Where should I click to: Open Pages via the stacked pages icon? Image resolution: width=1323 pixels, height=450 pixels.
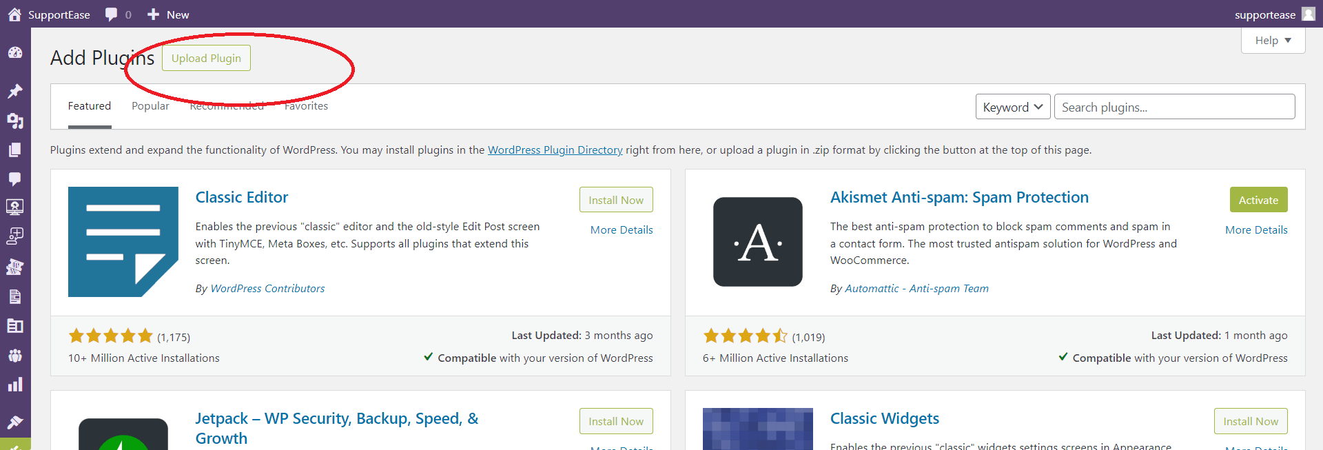point(15,150)
